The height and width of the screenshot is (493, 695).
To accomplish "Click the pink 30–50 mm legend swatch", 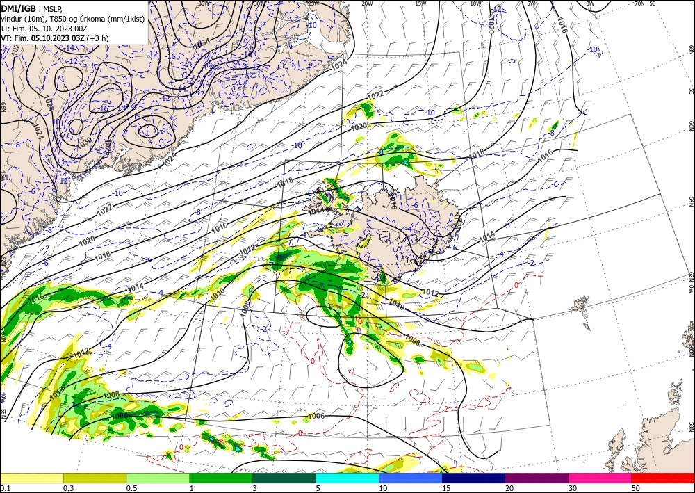I will click(600, 478).
